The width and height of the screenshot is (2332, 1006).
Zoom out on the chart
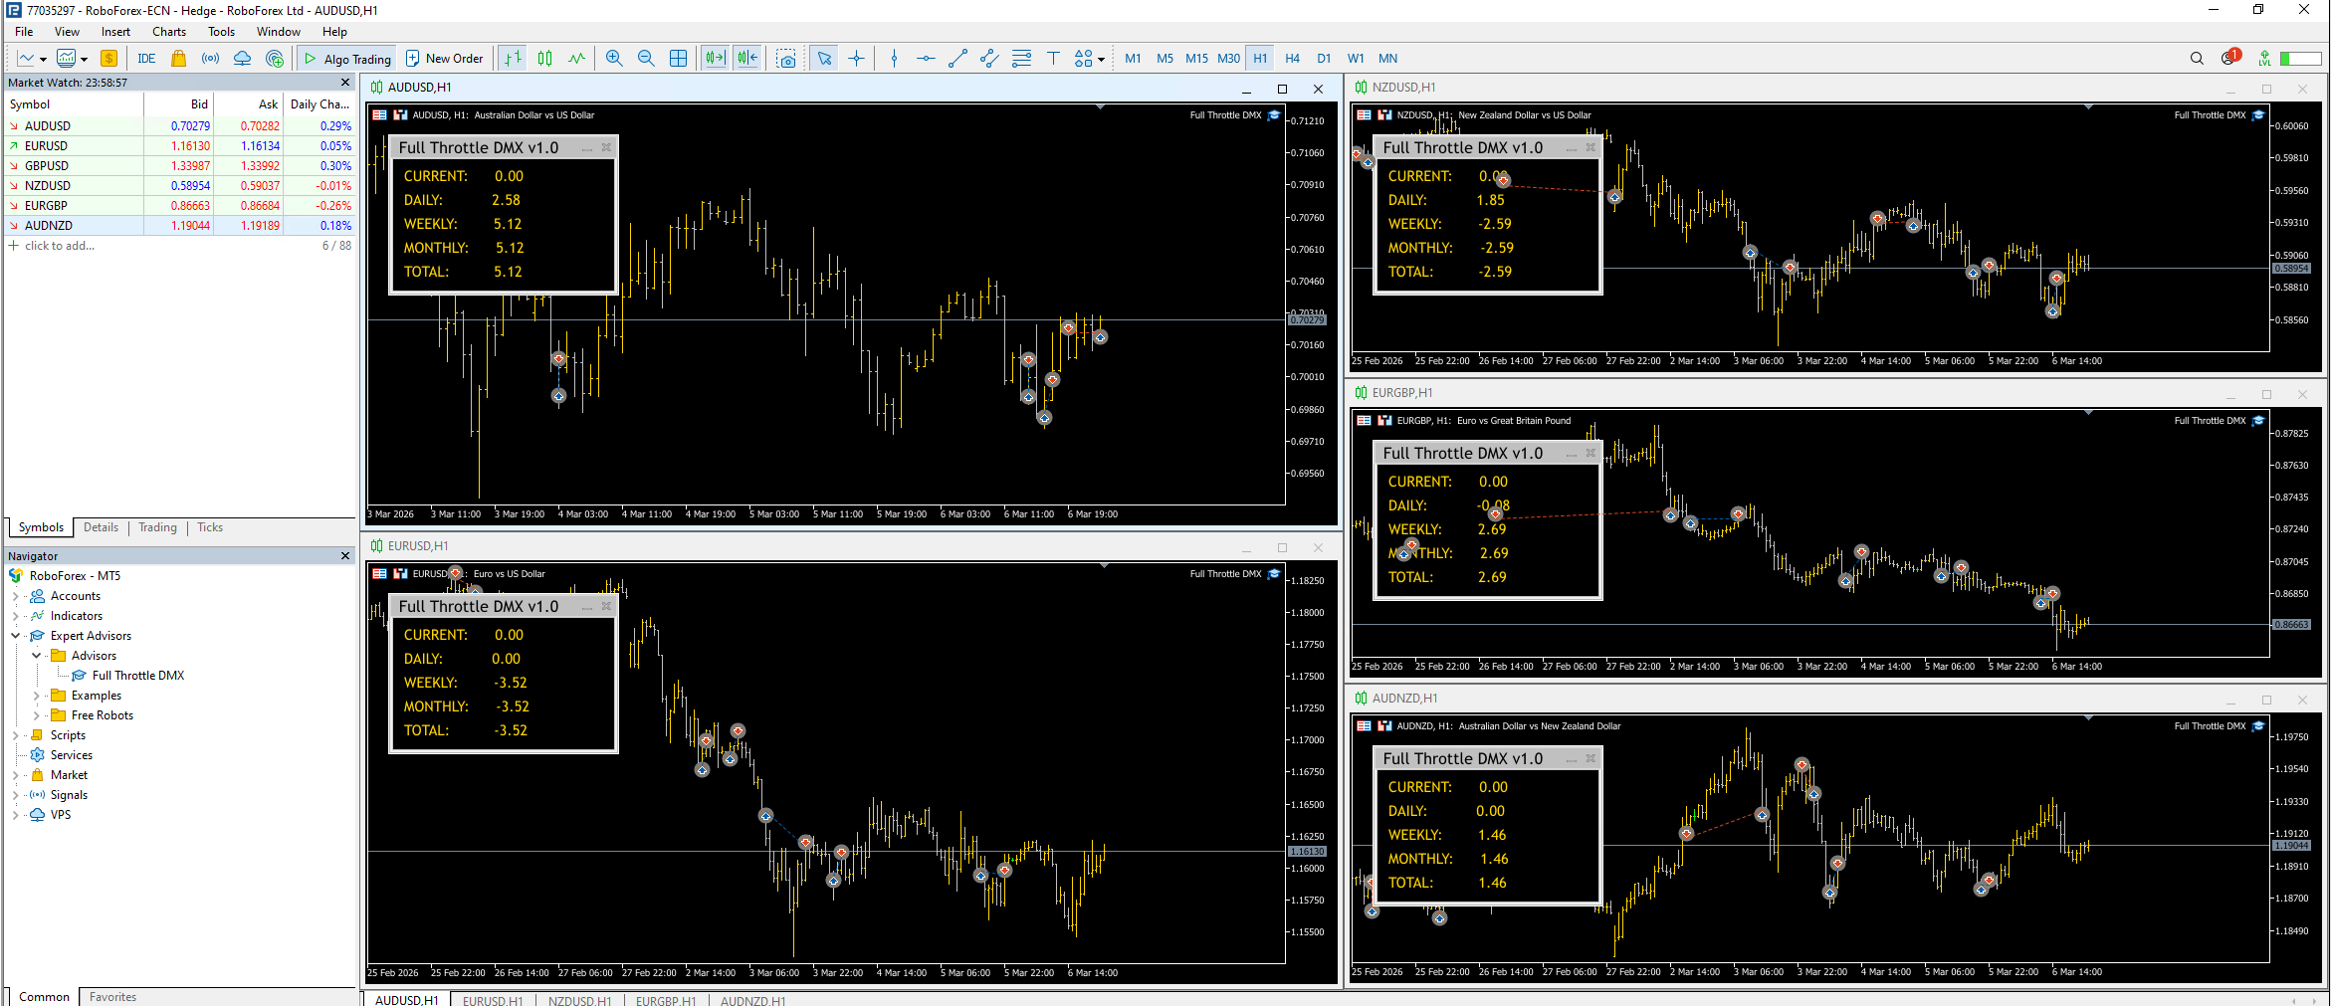click(646, 59)
